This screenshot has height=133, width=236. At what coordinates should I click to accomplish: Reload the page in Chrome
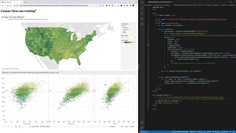[x=8, y=6]
